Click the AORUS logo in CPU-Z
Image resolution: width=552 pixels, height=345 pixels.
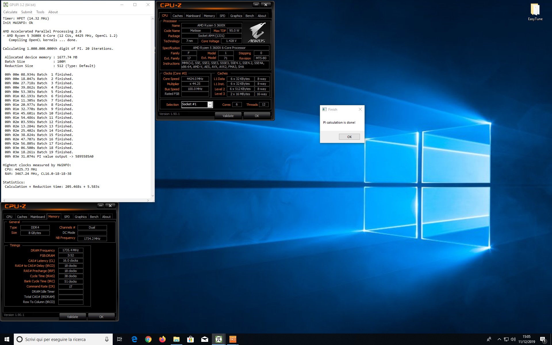256,33
